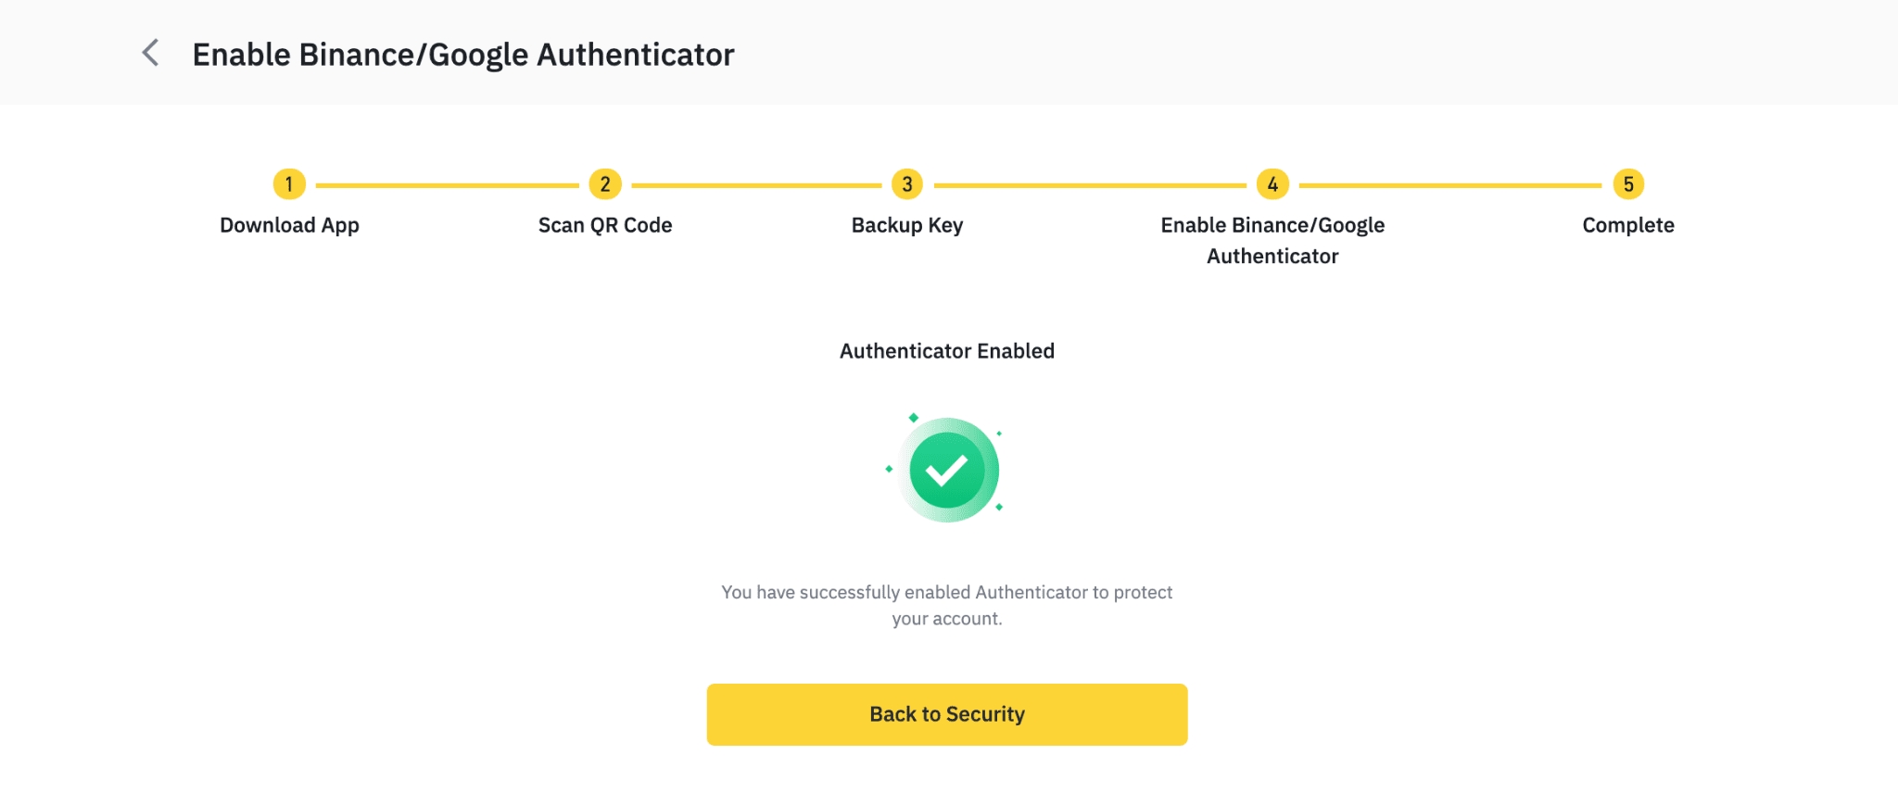This screenshot has width=1898, height=805.
Task: Click the Backup Key step label
Action: click(x=907, y=225)
